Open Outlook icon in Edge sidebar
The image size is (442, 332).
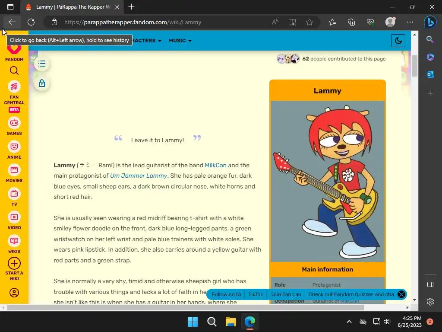pos(430,74)
